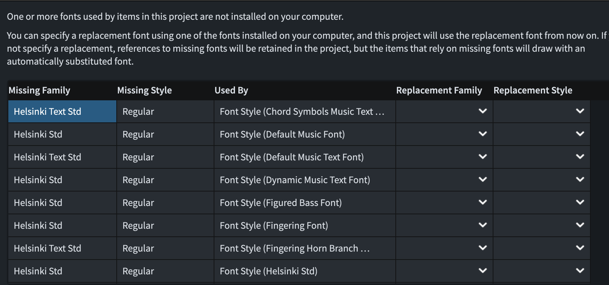609x285 pixels.
Task: Open Replacement Family for Figured Bass Font
Action: [x=444, y=203]
